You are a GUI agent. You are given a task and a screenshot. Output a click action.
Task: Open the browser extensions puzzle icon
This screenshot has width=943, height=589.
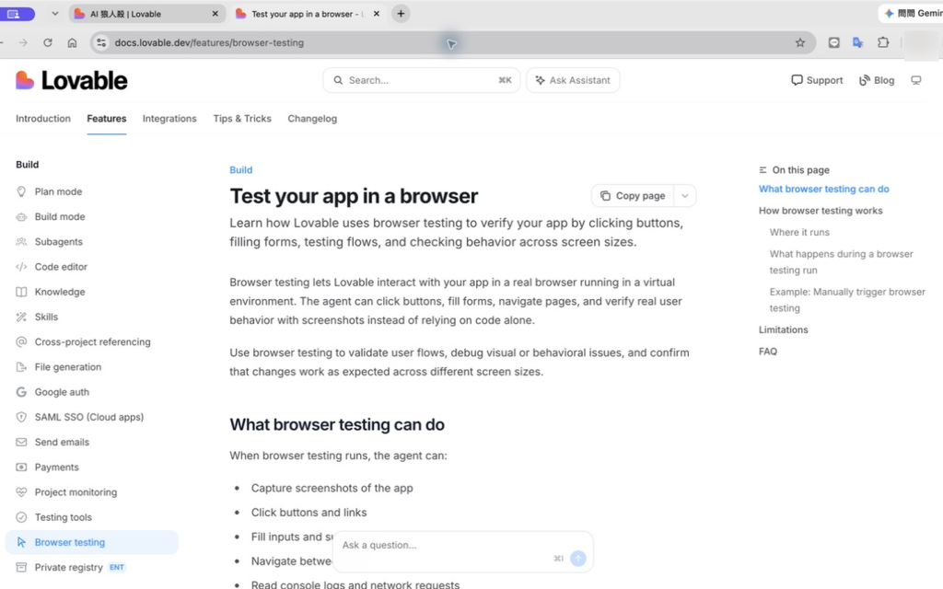[x=883, y=42]
